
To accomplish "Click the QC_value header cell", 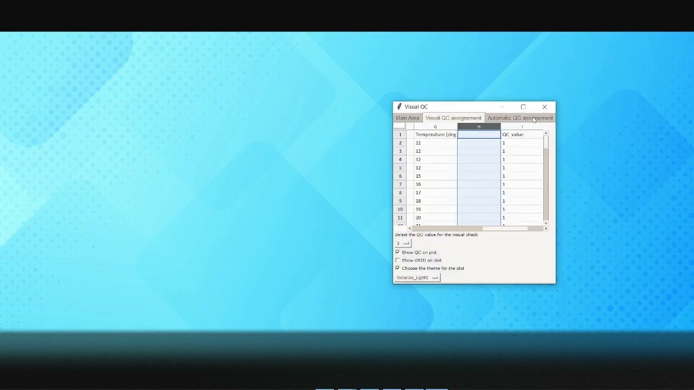I will pos(522,134).
